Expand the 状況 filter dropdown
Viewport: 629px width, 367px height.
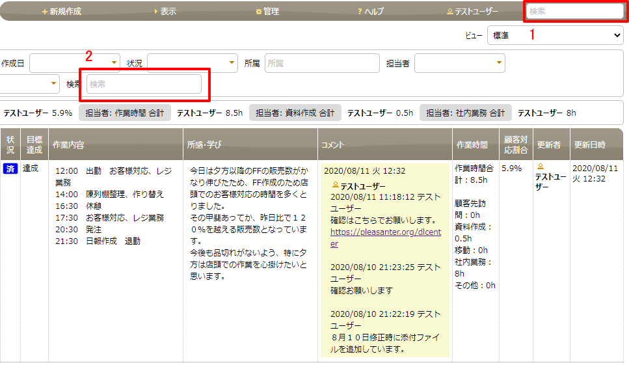[193, 63]
